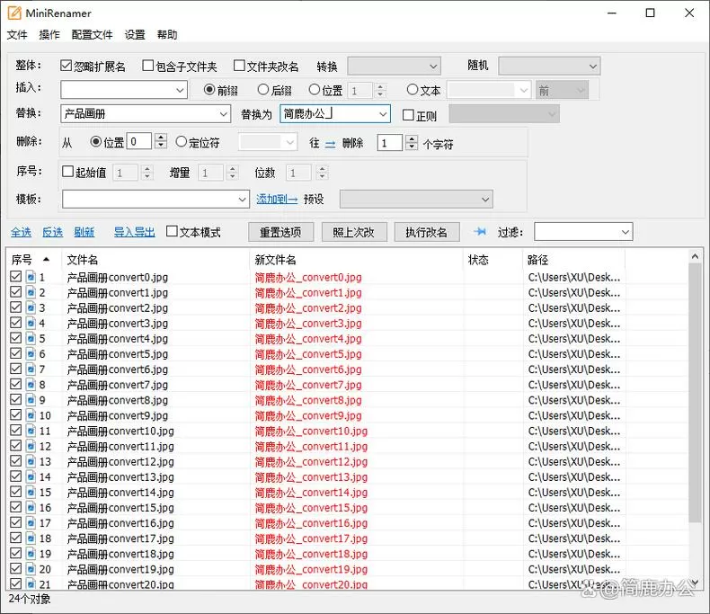Click the file list vertical scrollbar
This screenshot has width=710, height=614.
[695, 392]
